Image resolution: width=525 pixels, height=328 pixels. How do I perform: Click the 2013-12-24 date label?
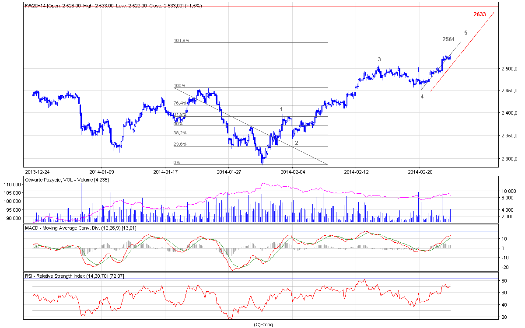click(38, 172)
